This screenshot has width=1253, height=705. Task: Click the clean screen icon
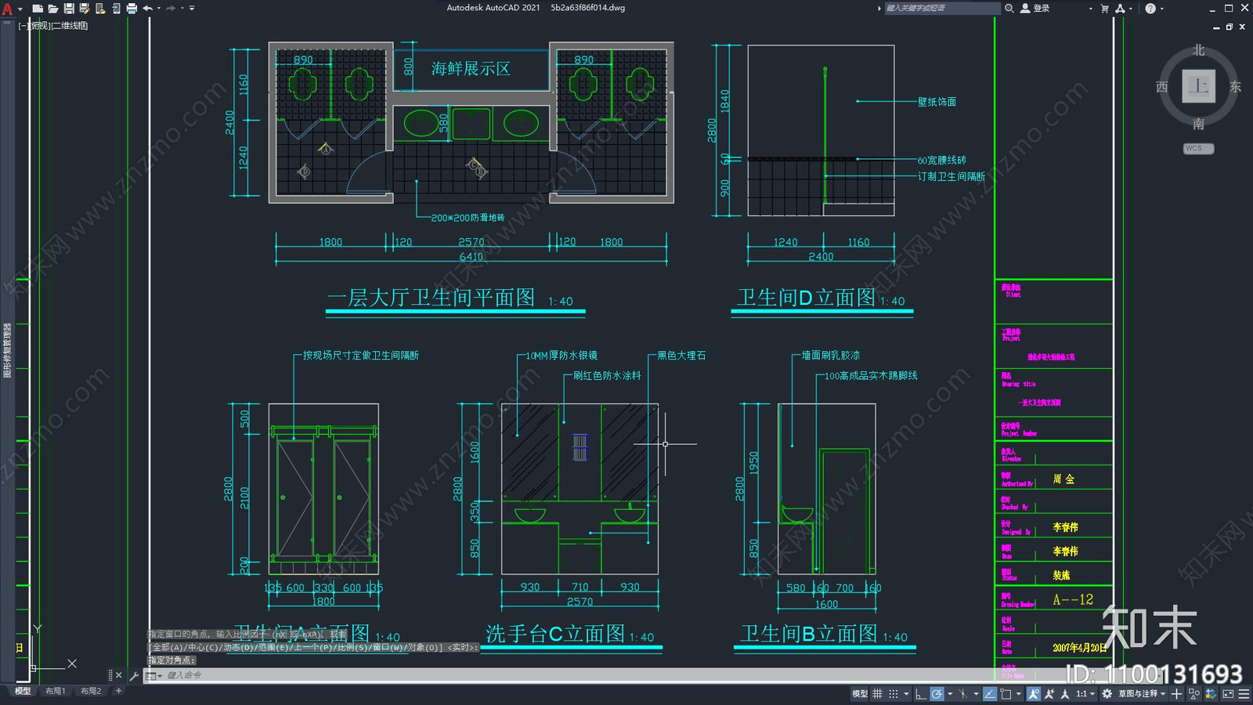click(x=1228, y=694)
